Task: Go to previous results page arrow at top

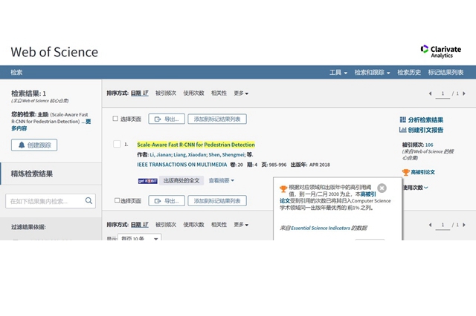Action: point(430,93)
